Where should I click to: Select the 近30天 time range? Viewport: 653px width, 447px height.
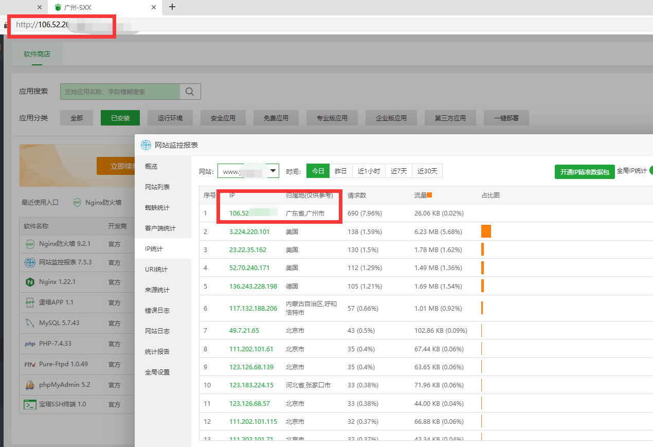point(427,171)
